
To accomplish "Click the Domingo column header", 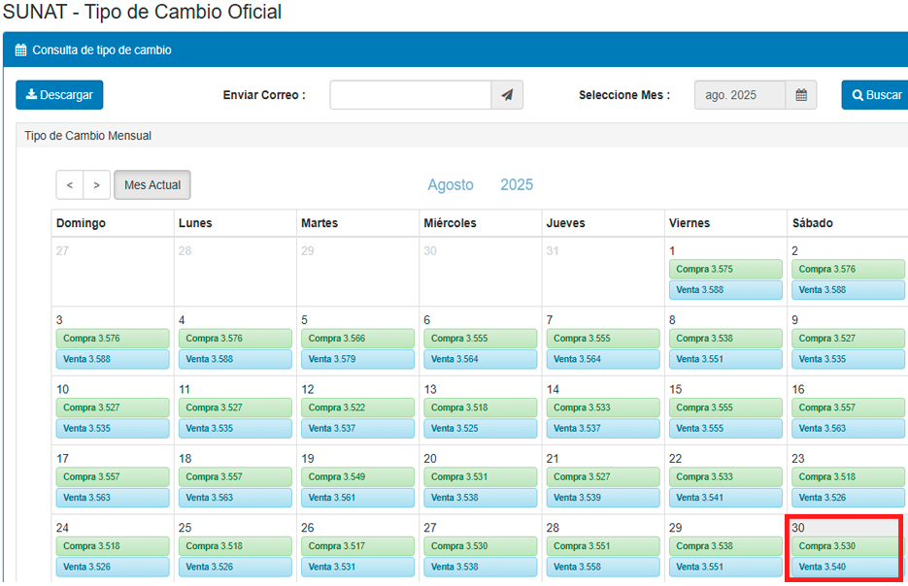I will [81, 223].
